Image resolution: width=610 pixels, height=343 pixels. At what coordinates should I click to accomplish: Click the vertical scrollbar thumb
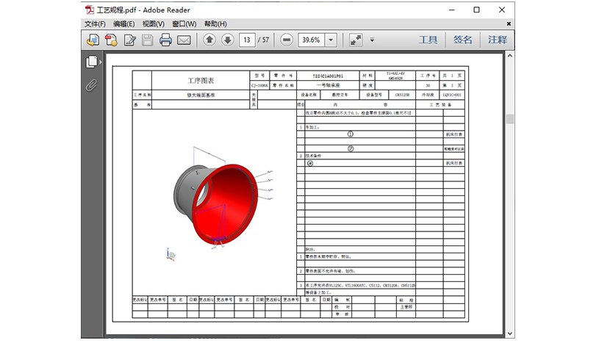tap(510, 119)
